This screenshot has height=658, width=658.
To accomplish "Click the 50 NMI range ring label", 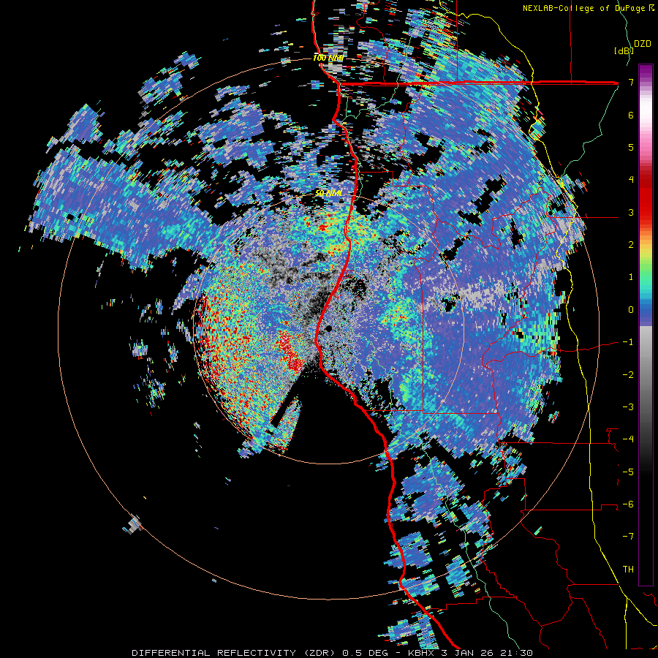I will coord(328,193).
